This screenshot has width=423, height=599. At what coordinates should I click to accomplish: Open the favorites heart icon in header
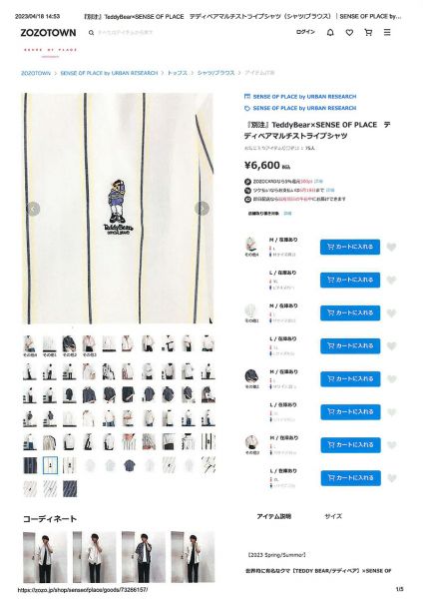coord(349,33)
